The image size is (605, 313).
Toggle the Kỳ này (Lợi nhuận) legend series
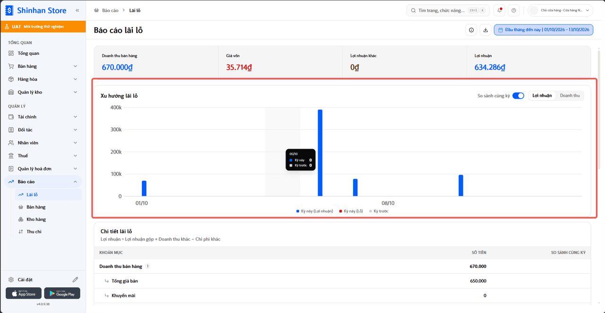pos(315,211)
